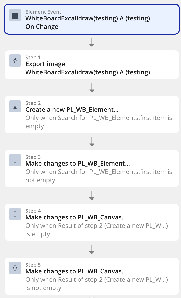Viewport: 181px width, 298px height.
Task: Click Step 3 condition 'first item is not empty'
Action: (x=99, y=176)
